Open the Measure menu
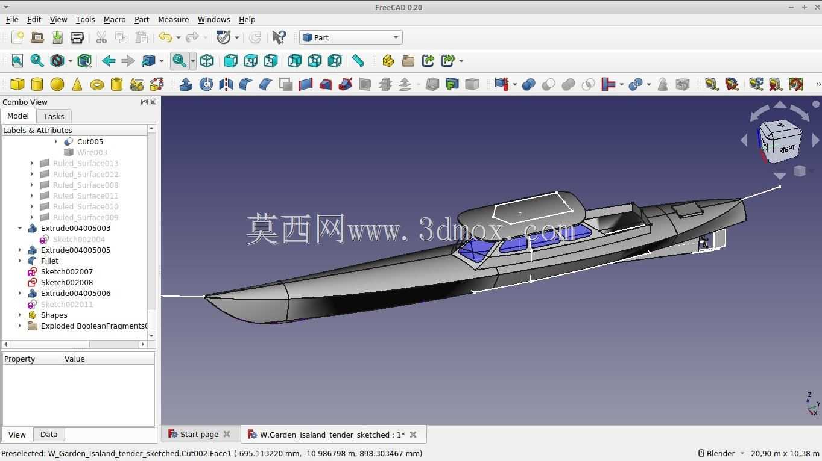822x461 pixels. (173, 19)
